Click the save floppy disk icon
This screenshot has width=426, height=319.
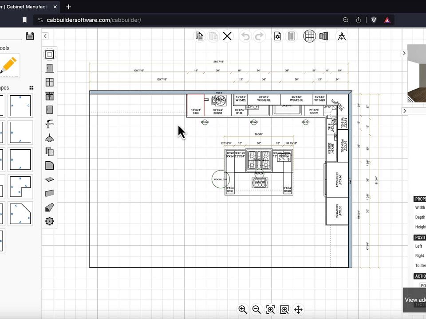[30, 36]
